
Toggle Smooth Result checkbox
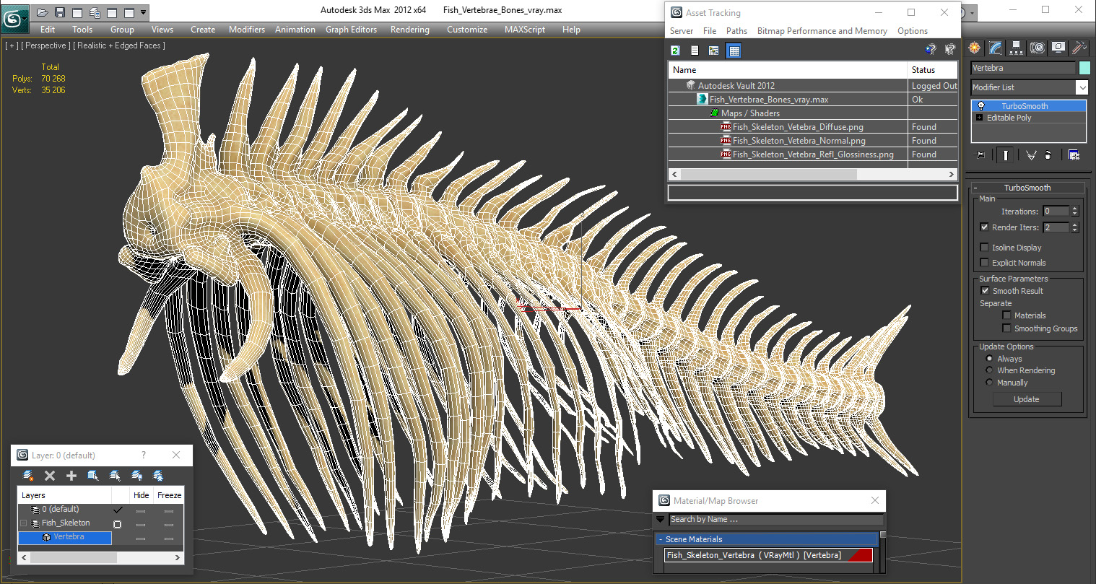click(x=985, y=290)
